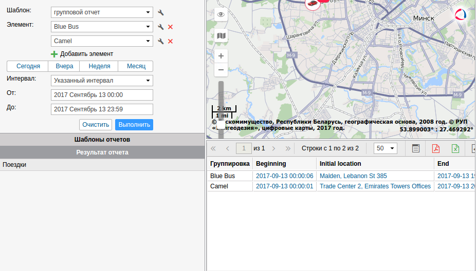Open the map layers selector icon
The height and width of the screenshot is (271, 476).
[x=221, y=36]
